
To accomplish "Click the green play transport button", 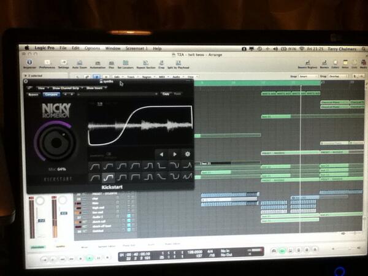I will [x=90, y=258].
